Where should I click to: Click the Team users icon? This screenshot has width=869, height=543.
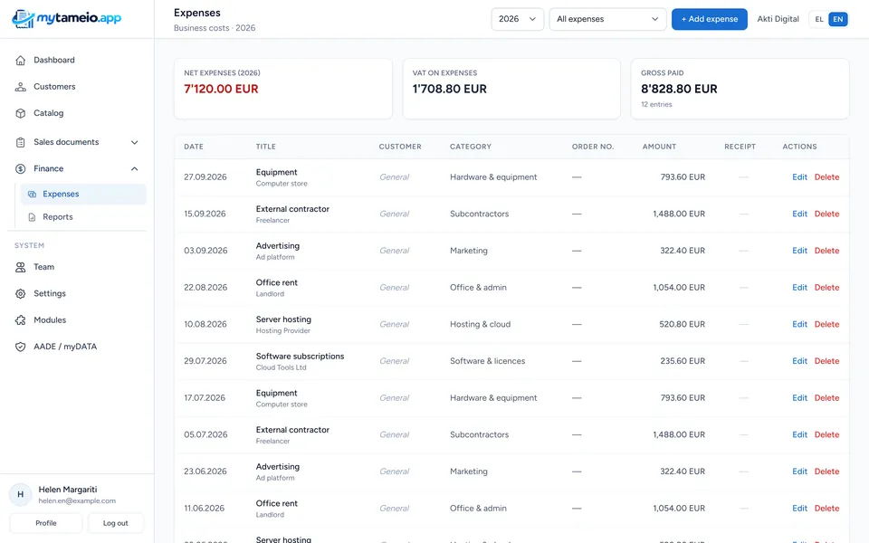21,267
